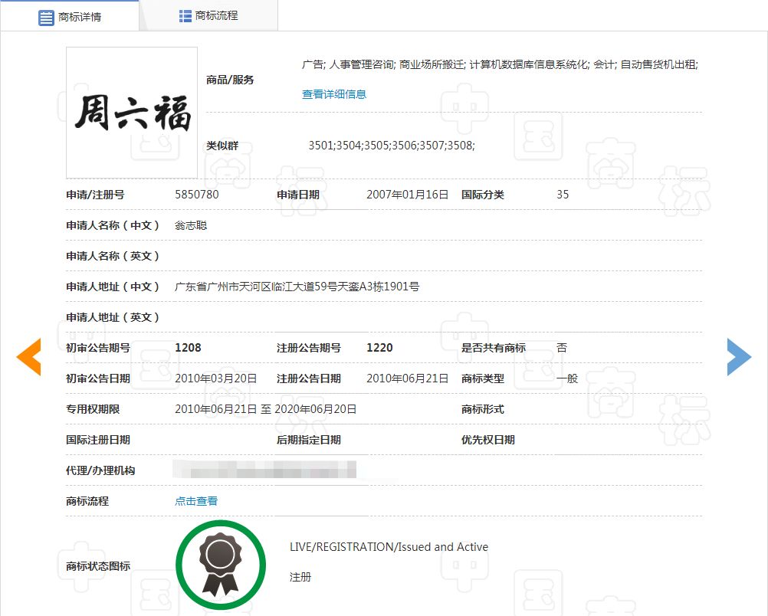Select the application date 2007年01月16日

pyautogui.click(x=408, y=195)
